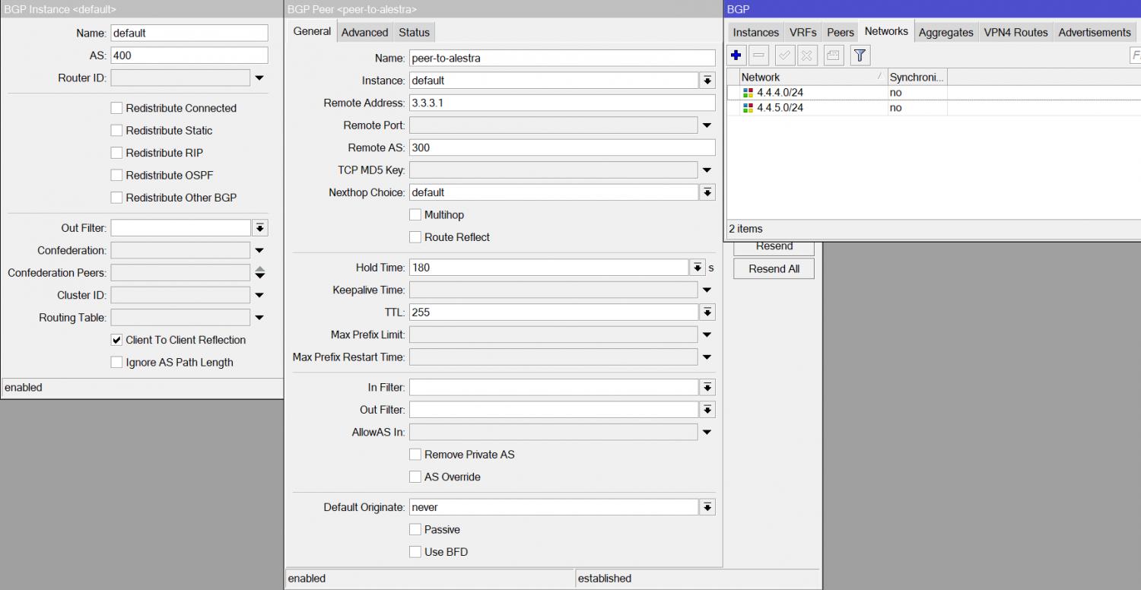The image size is (1141, 590).
Task: Select the 4.4.4.0/24 network entry icon
Action: pyautogui.click(x=748, y=93)
